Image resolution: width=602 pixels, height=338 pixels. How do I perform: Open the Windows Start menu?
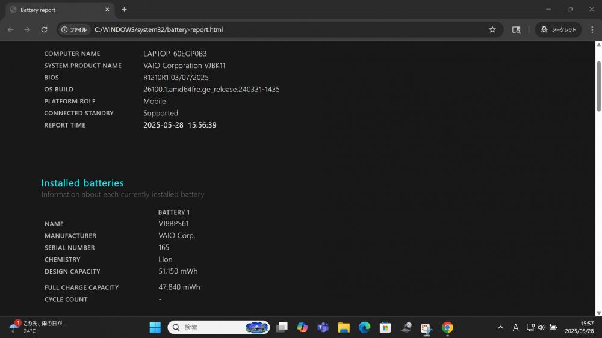pyautogui.click(x=155, y=327)
